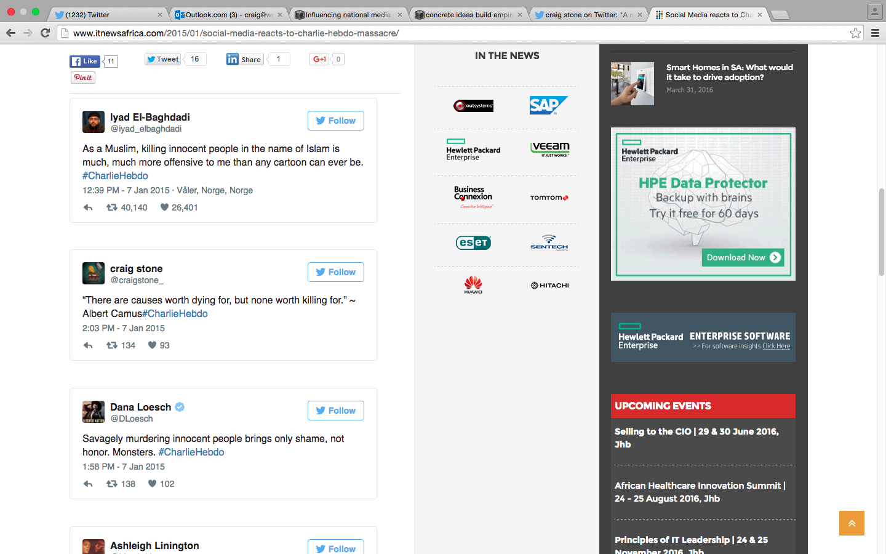Go back with the browser back arrow
The width and height of the screenshot is (886, 554).
coord(10,33)
